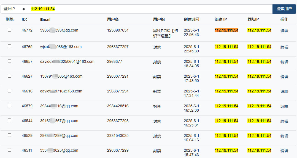This screenshot has height=158, width=297.
Task: Click username 2963377
Action: 115,61
